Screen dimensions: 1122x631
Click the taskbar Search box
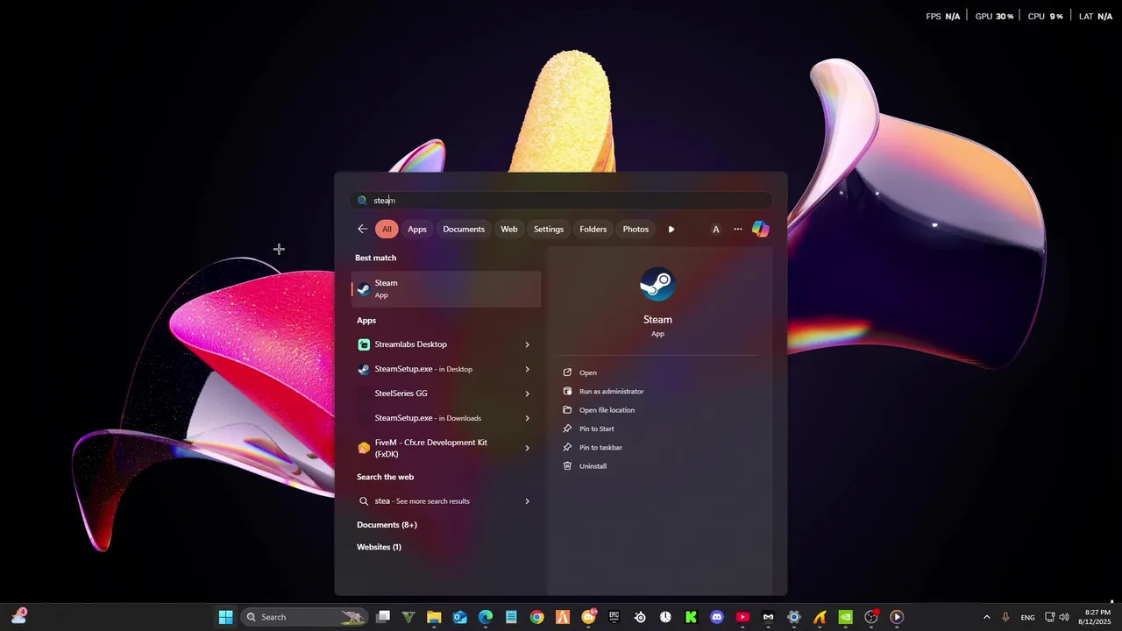[304, 617]
